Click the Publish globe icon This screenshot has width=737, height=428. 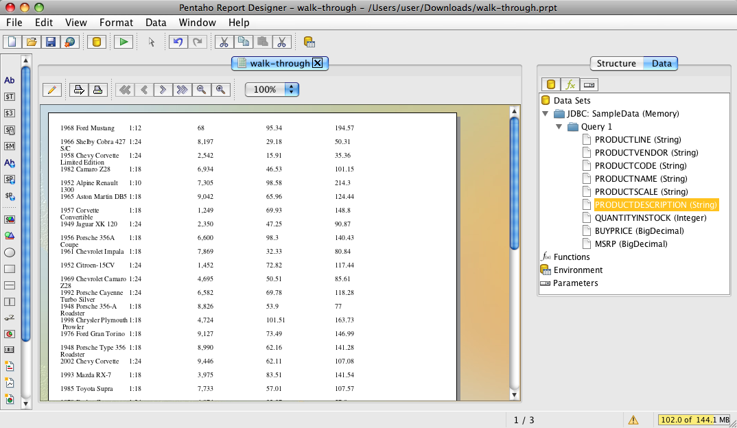tap(69, 42)
